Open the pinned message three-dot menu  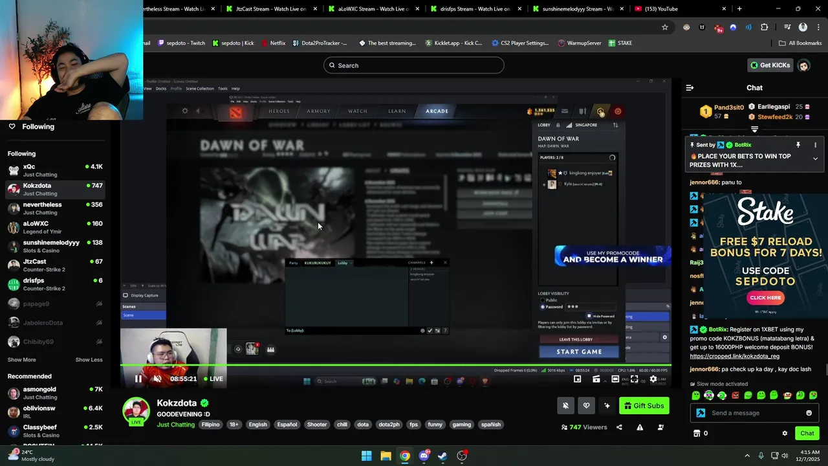815,145
